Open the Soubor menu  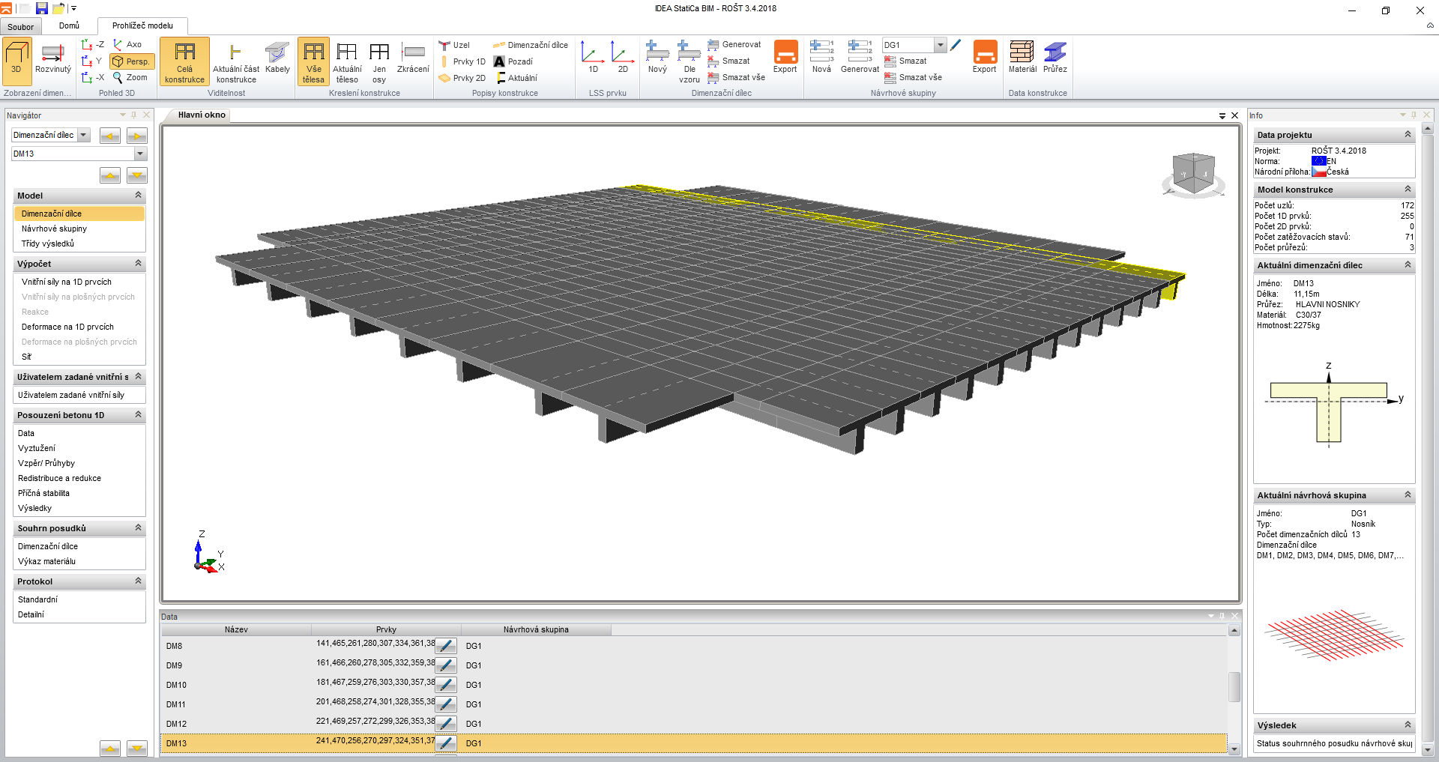pyautogui.click(x=20, y=26)
